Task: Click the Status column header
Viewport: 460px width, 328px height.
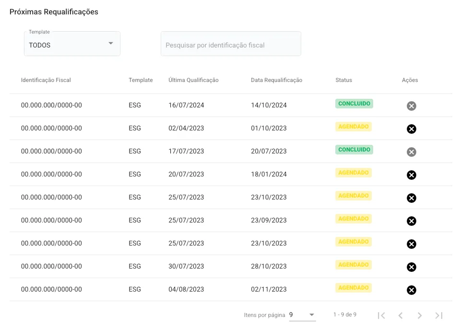Action: 343,80
